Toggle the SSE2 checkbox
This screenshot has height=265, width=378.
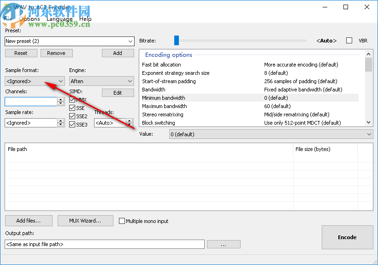72,116
